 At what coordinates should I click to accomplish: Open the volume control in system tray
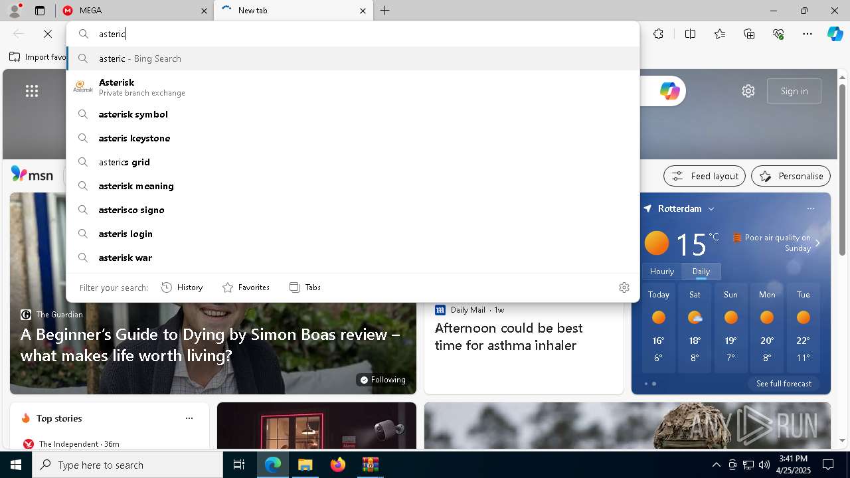(x=764, y=465)
